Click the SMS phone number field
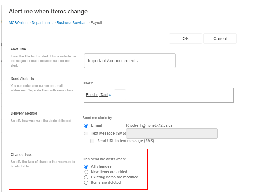Image resolution: width=272 pixels, height=192 pixels. click(172, 133)
